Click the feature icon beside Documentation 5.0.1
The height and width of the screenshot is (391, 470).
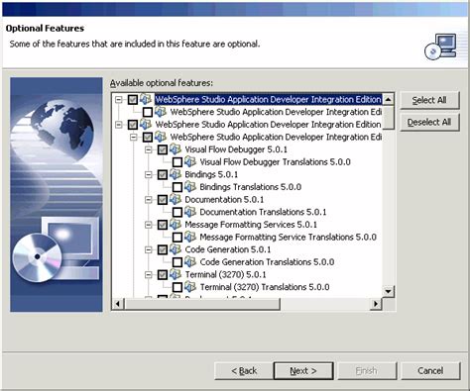pos(176,199)
